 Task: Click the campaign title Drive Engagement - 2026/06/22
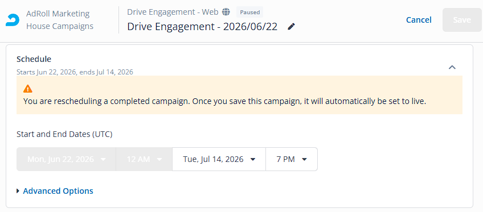point(202,27)
